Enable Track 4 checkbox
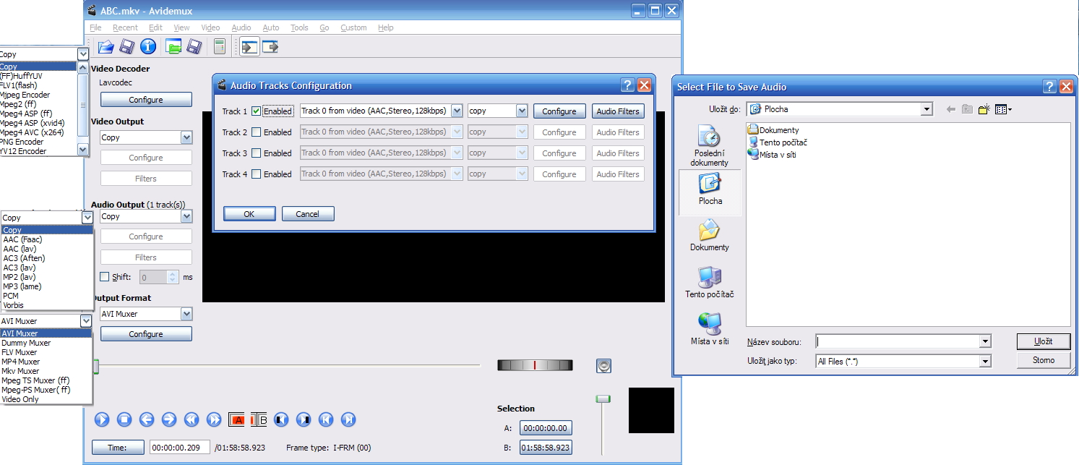Screen dimensions: 1079x465 tap(256, 174)
